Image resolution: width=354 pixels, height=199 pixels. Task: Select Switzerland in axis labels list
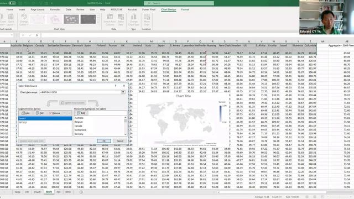[80, 130]
